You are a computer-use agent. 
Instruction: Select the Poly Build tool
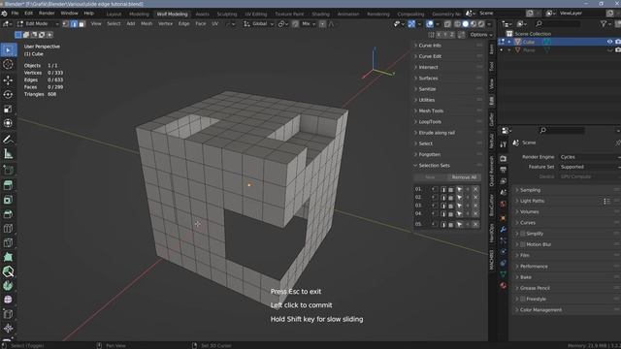click(8, 257)
